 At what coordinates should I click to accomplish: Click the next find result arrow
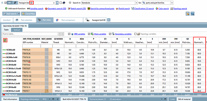(63, 34)
